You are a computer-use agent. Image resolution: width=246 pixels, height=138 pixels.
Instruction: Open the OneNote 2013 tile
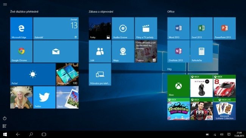(x=178, y=51)
